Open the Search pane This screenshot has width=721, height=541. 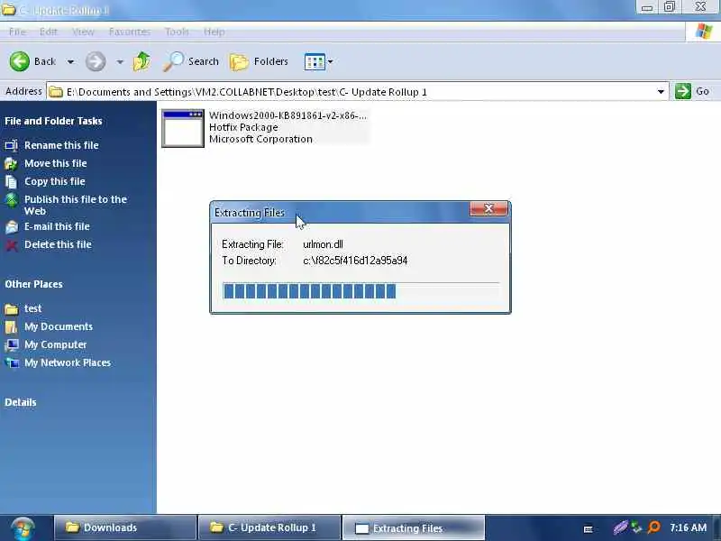[191, 61]
